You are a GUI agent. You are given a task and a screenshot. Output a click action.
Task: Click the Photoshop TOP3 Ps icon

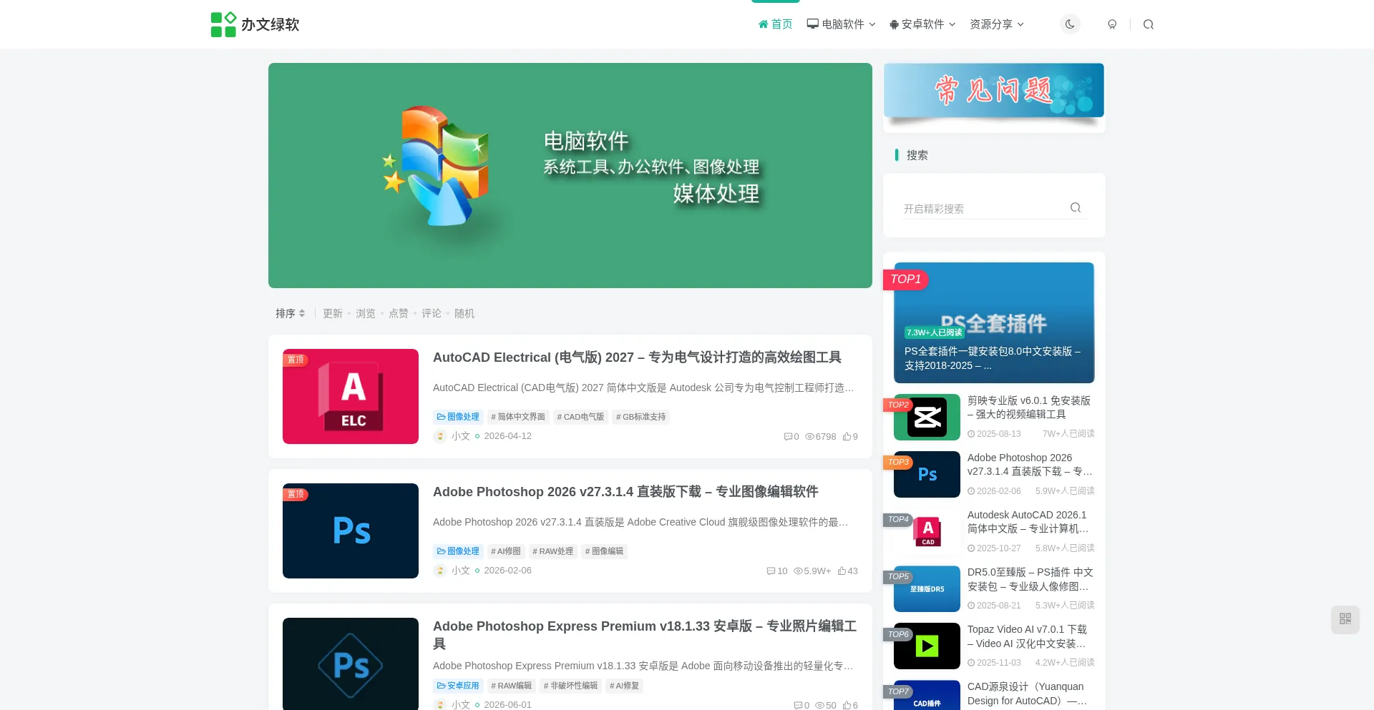(x=927, y=474)
